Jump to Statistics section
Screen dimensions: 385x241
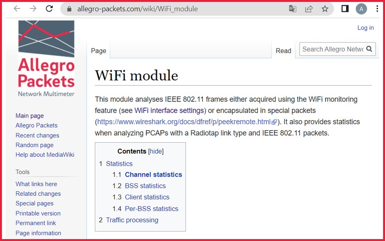coord(119,163)
